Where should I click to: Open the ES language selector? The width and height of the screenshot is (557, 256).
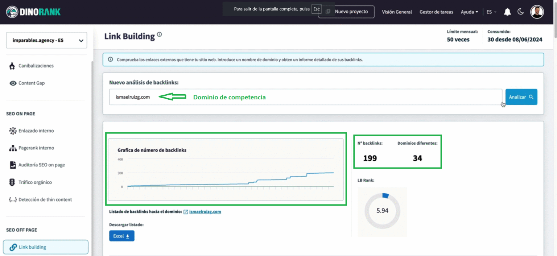coord(491,12)
